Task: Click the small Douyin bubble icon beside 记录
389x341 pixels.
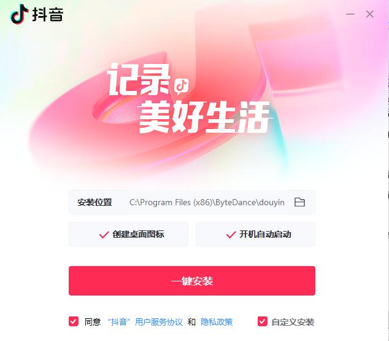Action: click(x=181, y=87)
